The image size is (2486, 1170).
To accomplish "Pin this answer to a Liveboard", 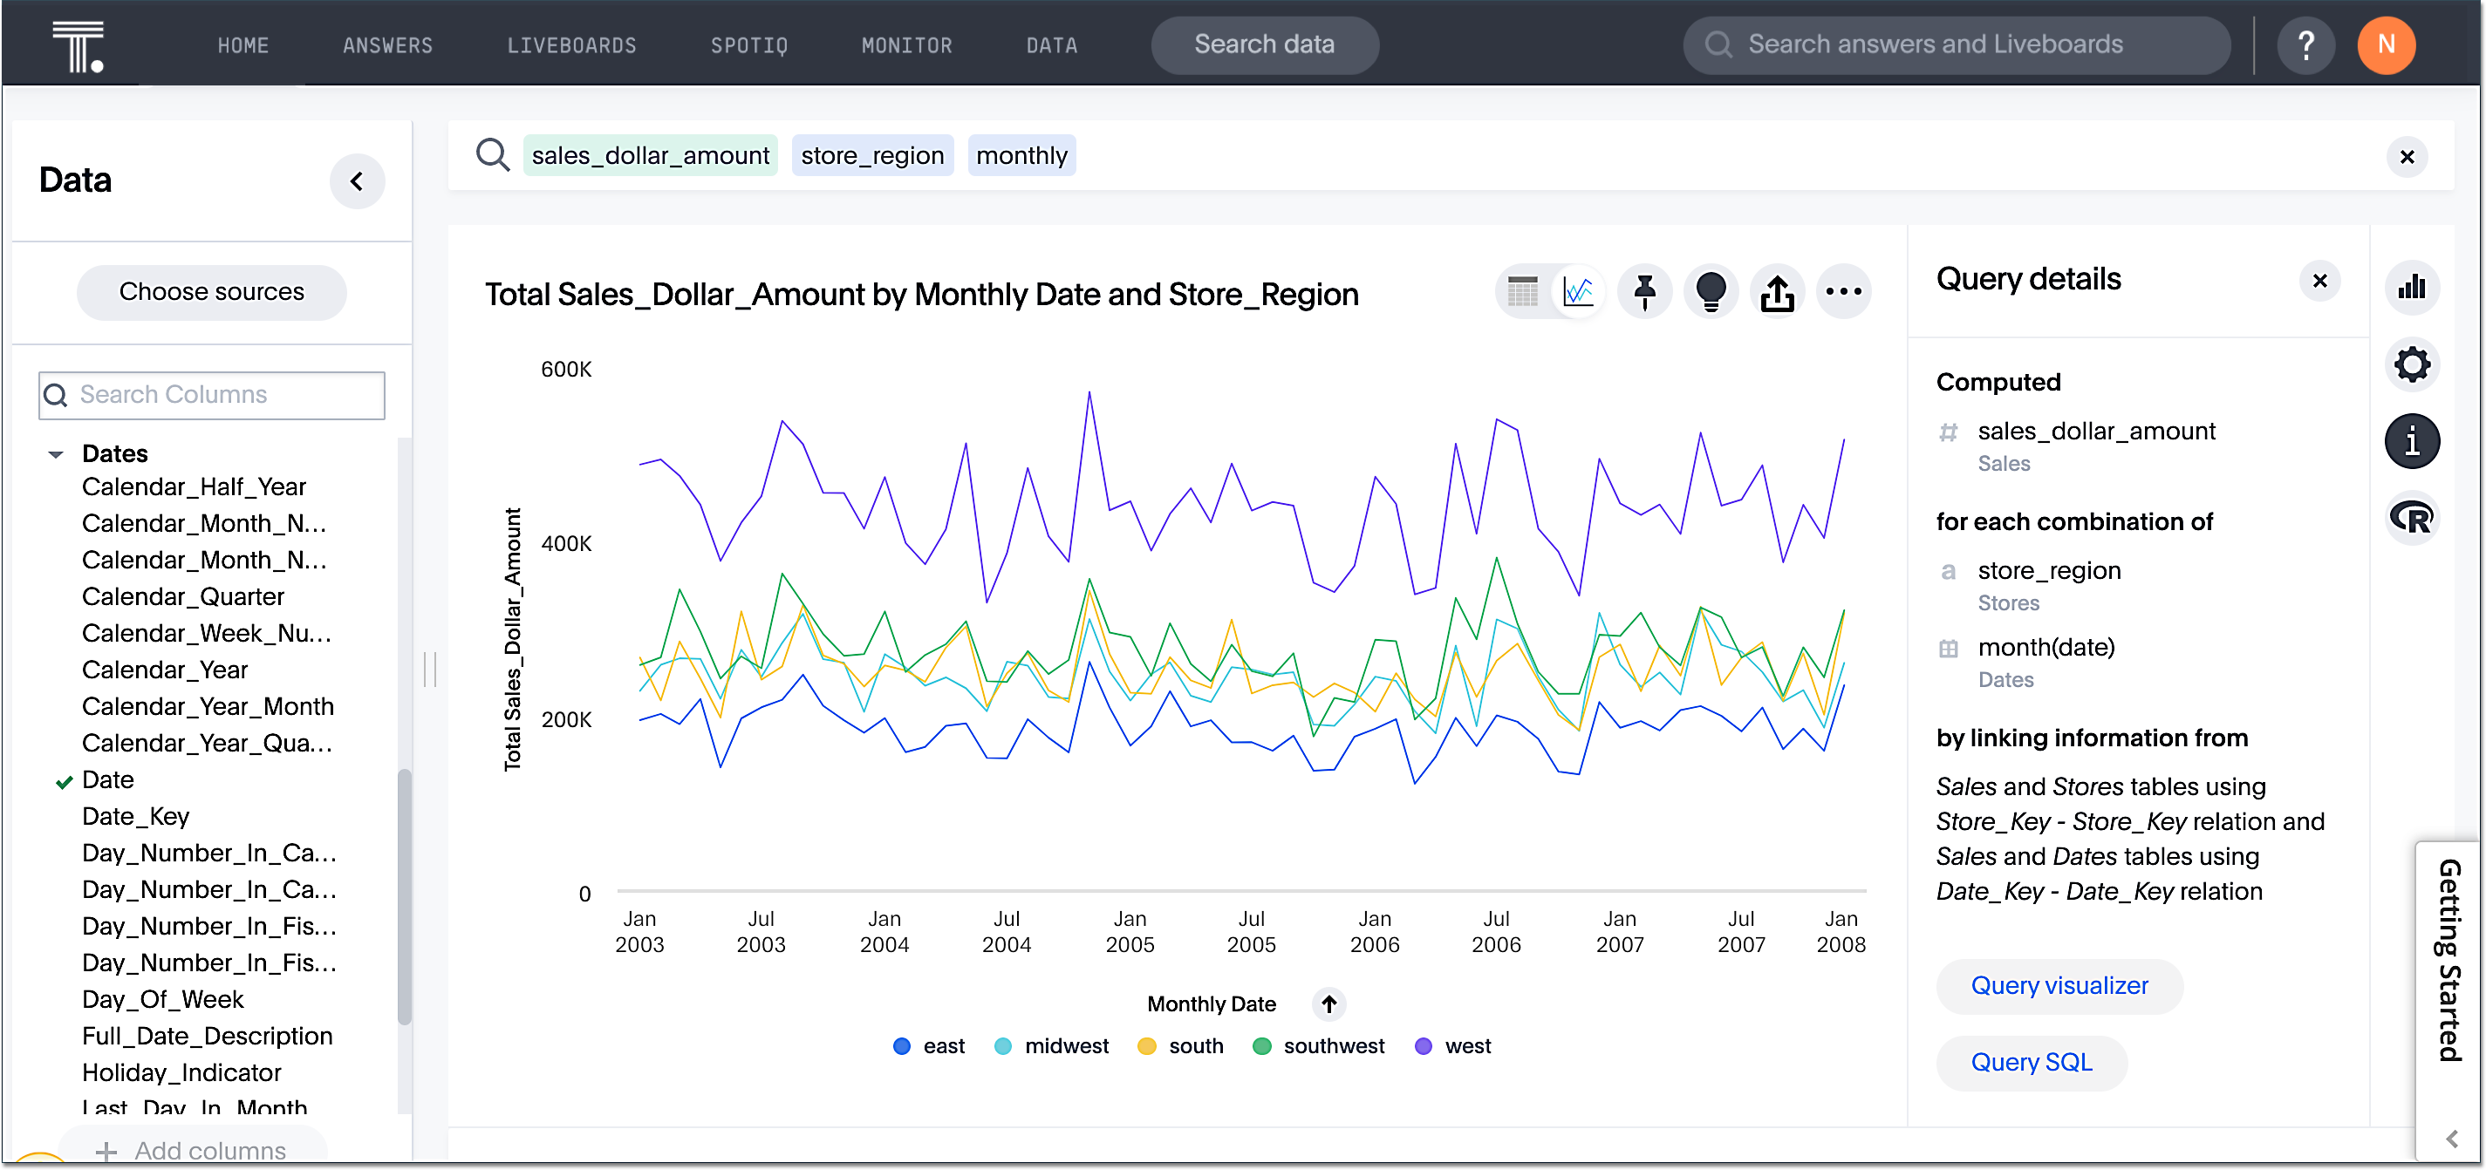I will click(x=1645, y=291).
